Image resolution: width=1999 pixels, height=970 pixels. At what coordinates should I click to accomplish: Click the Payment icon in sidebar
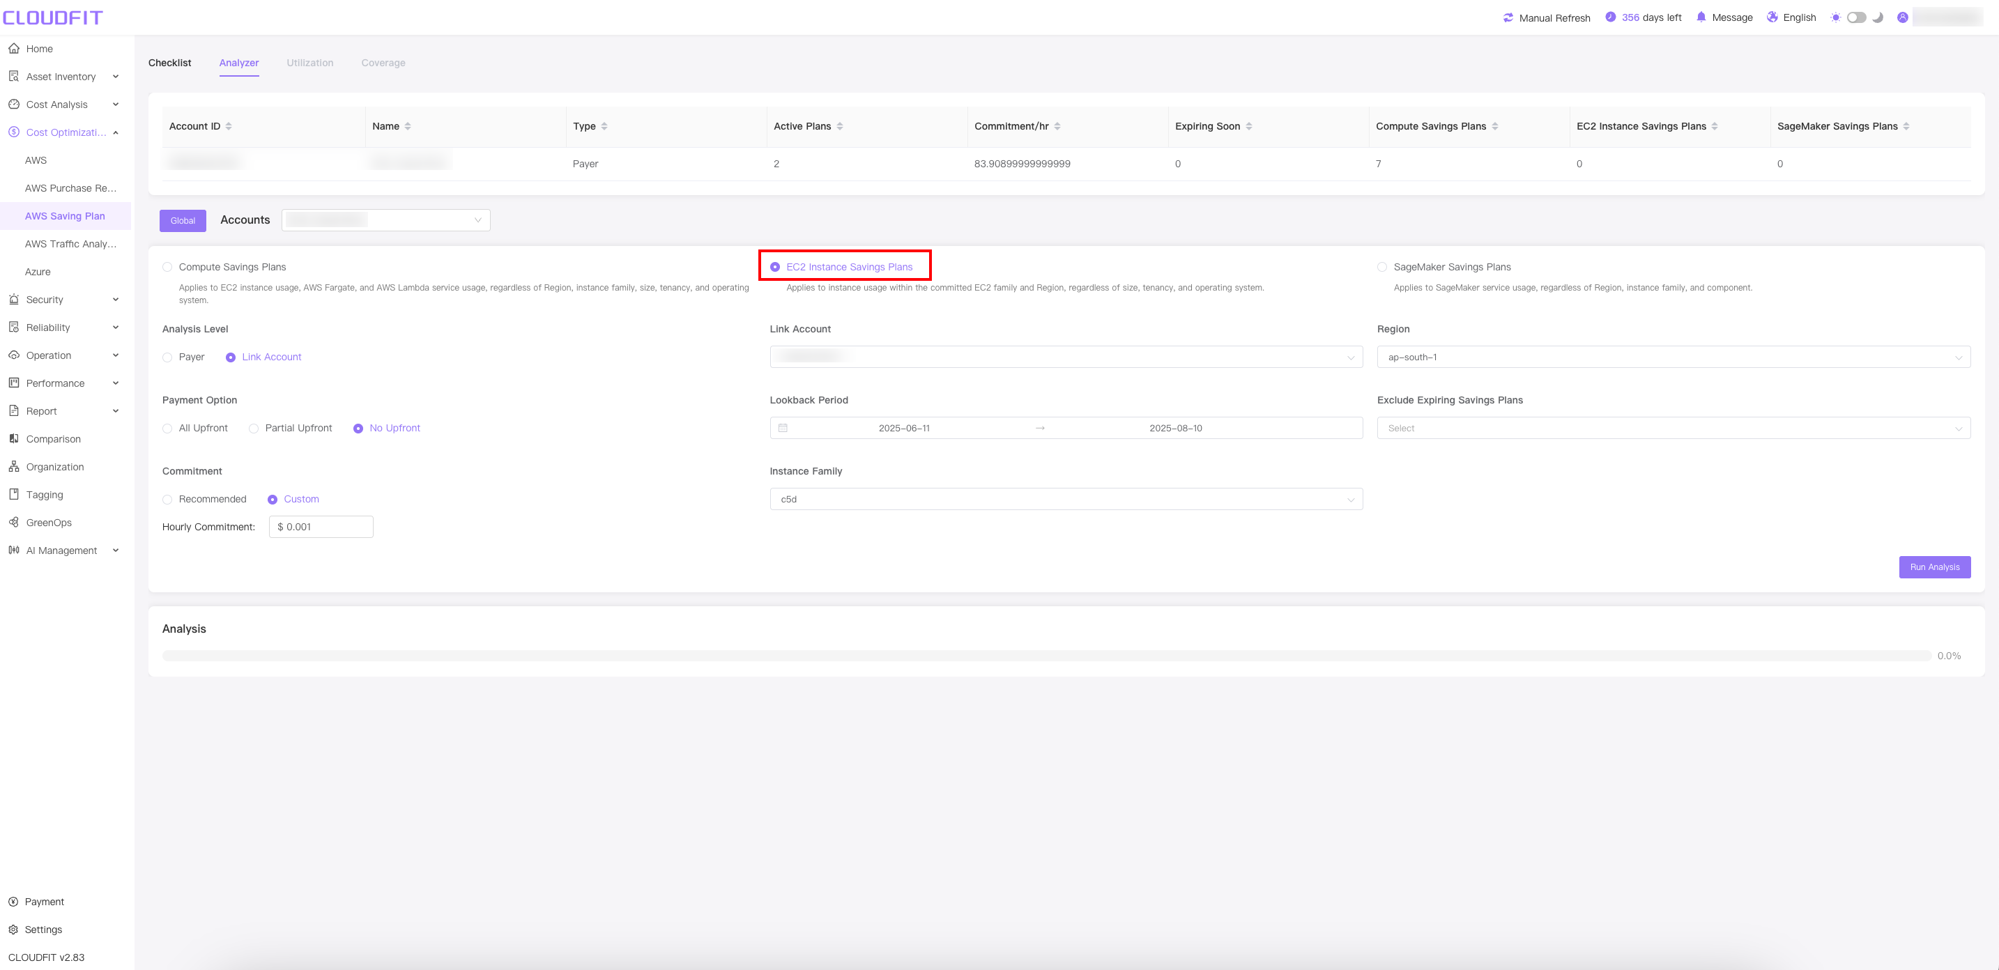point(13,902)
